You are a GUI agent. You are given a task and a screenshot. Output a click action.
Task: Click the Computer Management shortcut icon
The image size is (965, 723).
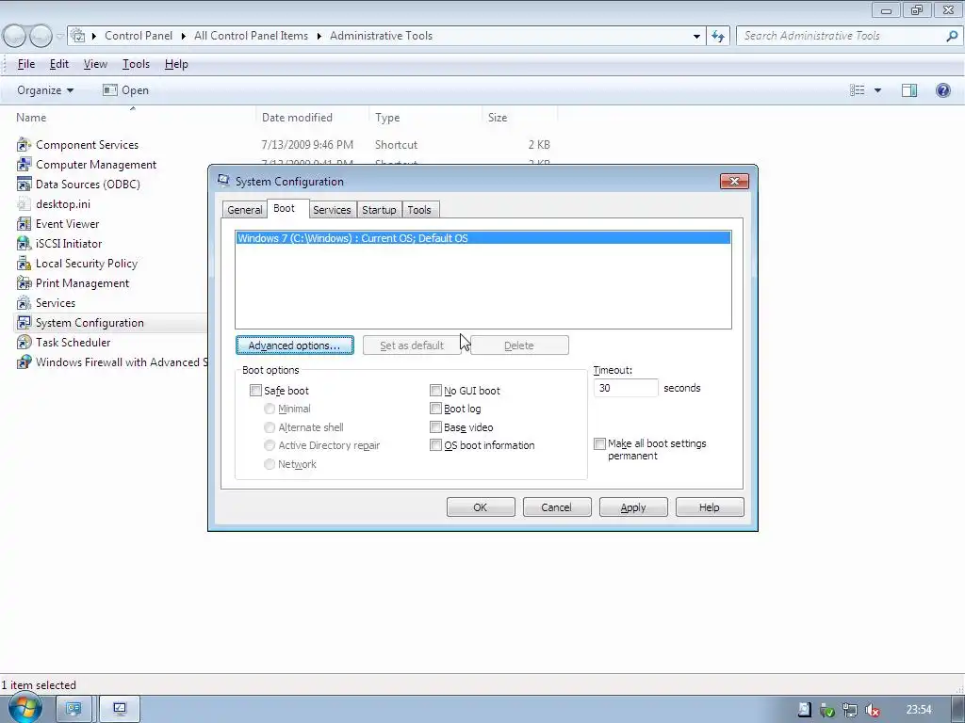(x=24, y=165)
